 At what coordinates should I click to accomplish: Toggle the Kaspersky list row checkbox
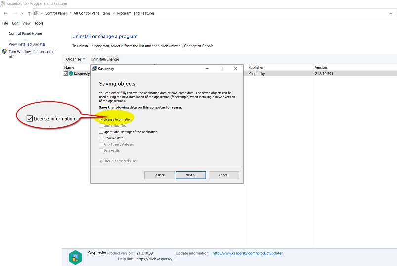tap(66, 74)
